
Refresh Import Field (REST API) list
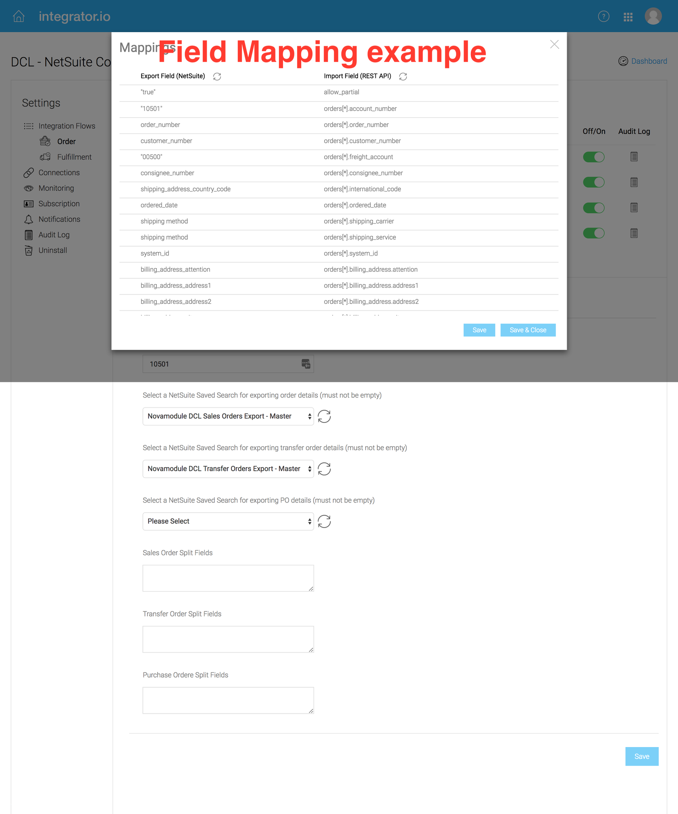403,76
